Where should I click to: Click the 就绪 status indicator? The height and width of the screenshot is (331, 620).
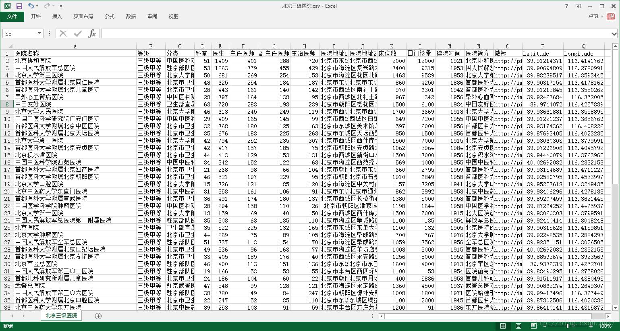tap(8, 326)
